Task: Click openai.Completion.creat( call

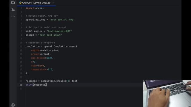Action: (60, 46)
